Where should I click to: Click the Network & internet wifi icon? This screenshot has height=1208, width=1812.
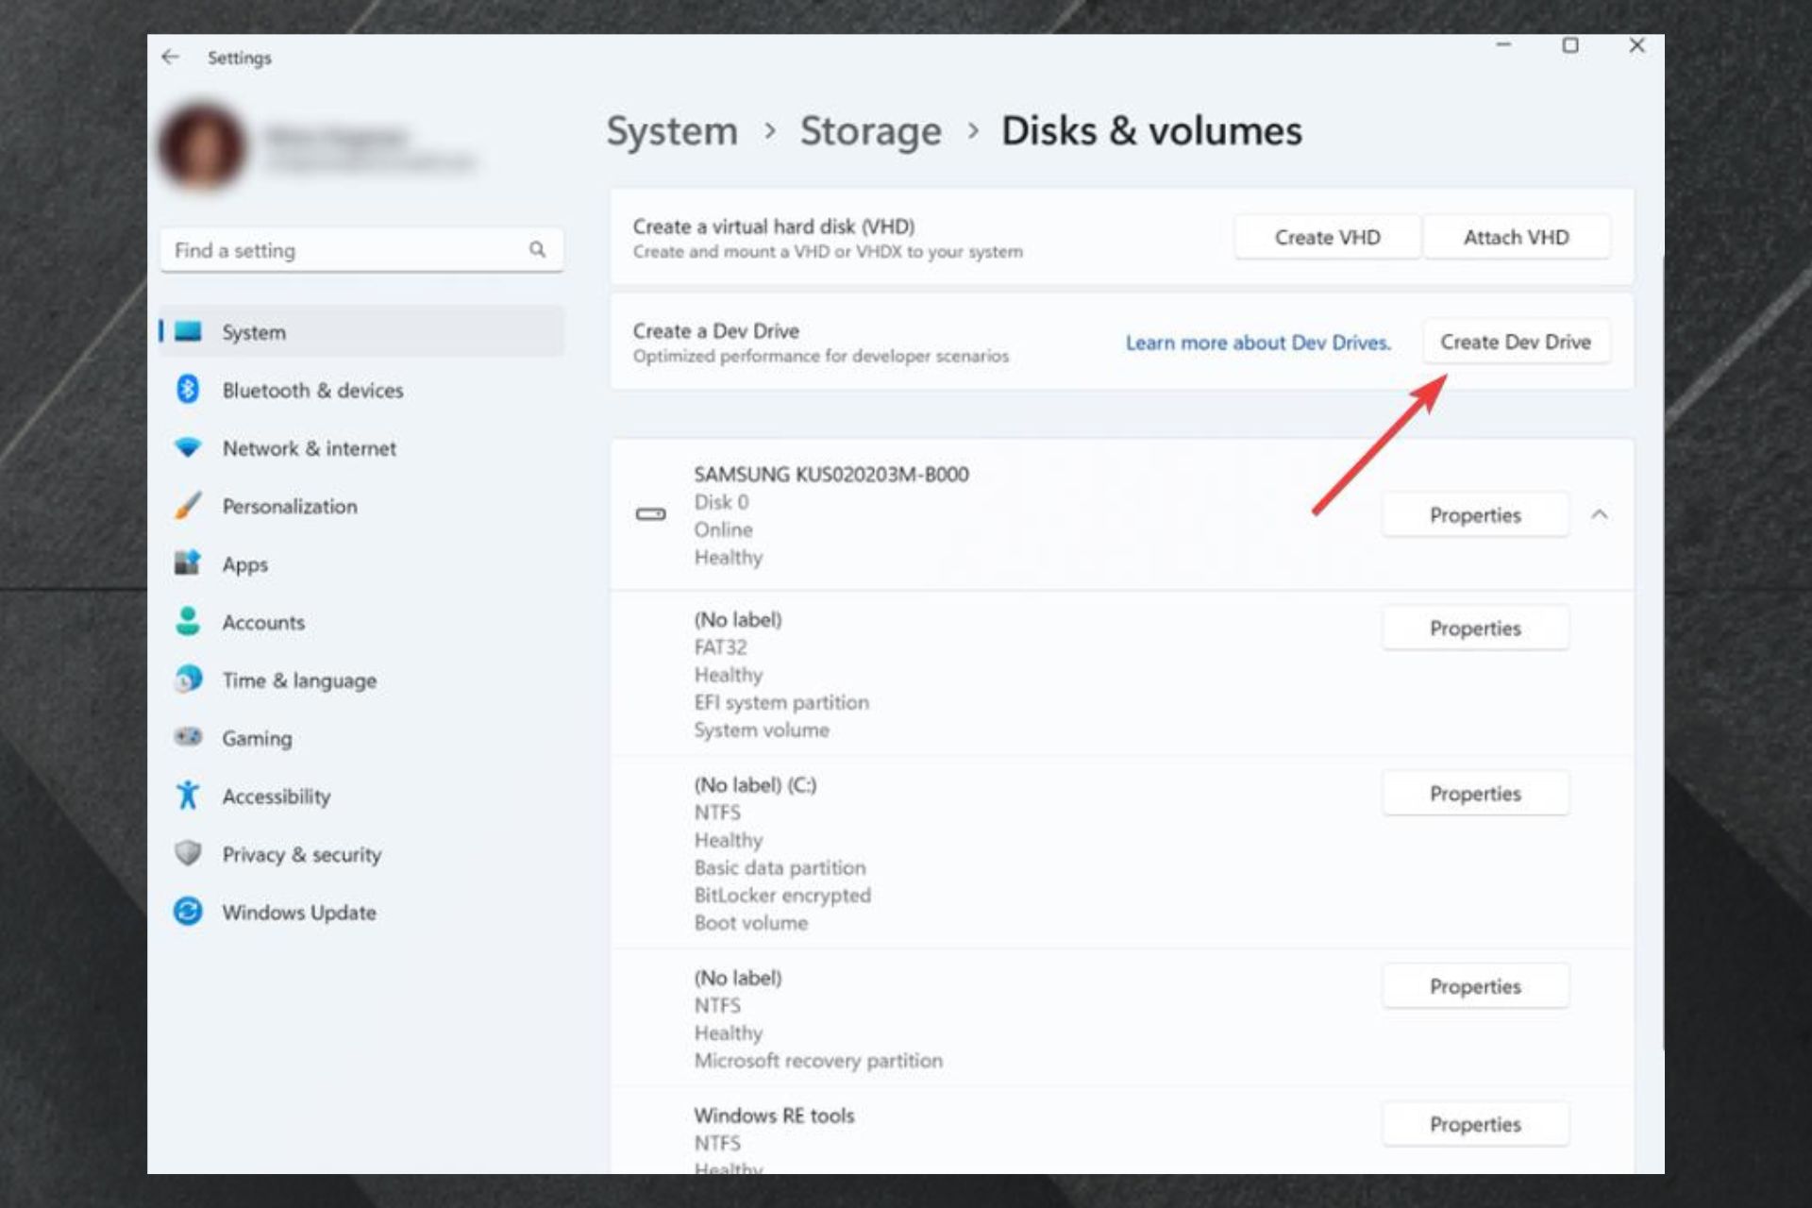(x=188, y=447)
